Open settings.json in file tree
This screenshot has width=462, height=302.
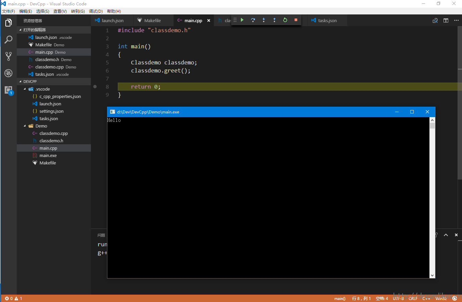[54, 111]
